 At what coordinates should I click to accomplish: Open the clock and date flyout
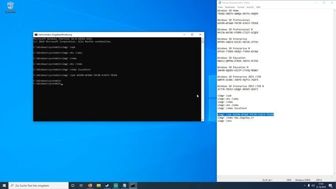[x=321, y=185]
